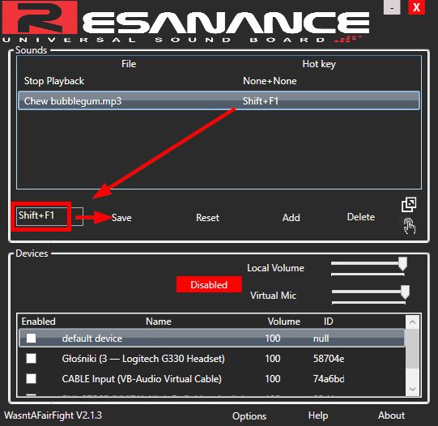
Task: Select the default device name
Action: 92,339
